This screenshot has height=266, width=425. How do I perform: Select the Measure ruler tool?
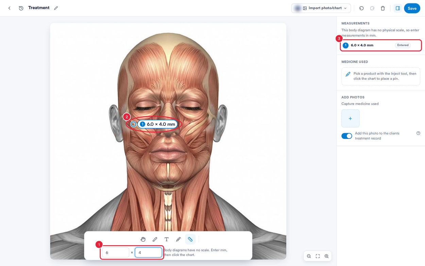(x=190, y=239)
